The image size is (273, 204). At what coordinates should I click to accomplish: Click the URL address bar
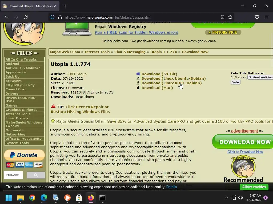tap(141, 17)
